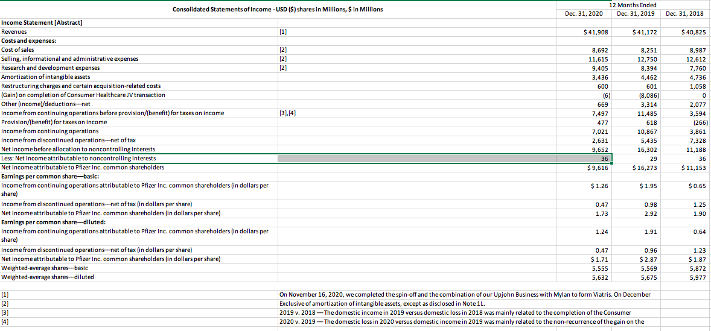The height and width of the screenshot is (331, 711).
Task: Click the pre-tax income 2019 value 11,485
Action: click(648, 114)
